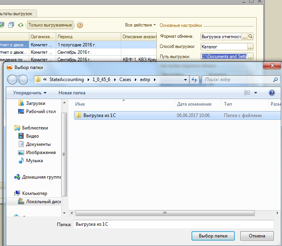Select the КВФ:1, КВЗ:Кред analytics cell
Viewport: 282px width, 246px height.
point(139,59)
